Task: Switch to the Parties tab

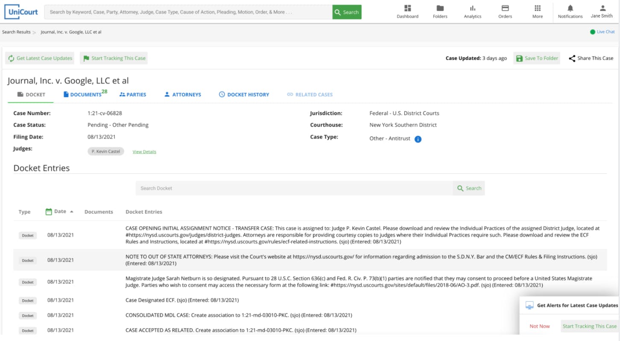Action: pyautogui.click(x=133, y=95)
